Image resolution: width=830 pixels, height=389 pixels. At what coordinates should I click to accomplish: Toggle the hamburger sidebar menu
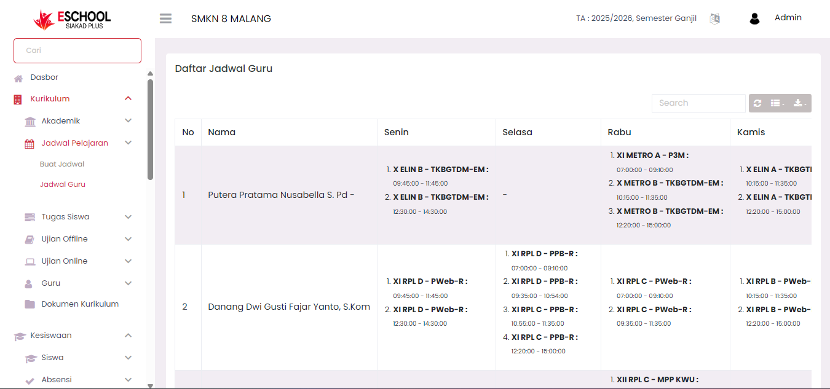(165, 18)
